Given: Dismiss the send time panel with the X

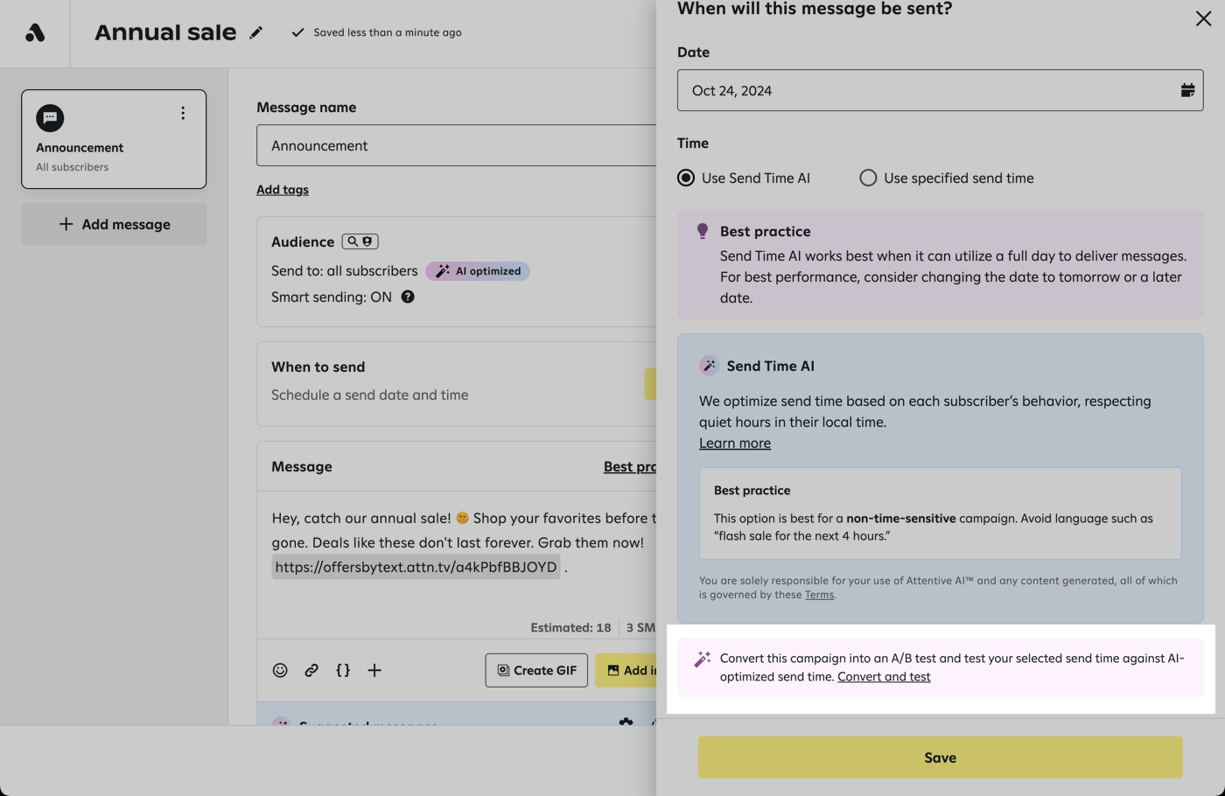Looking at the screenshot, I should point(1203,18).
